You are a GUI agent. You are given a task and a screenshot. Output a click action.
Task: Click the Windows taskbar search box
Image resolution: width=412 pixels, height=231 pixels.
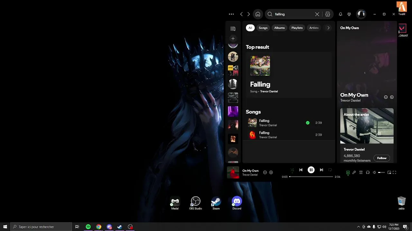click(41, 227)
